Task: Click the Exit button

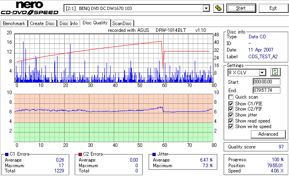Action: [273, 8]
